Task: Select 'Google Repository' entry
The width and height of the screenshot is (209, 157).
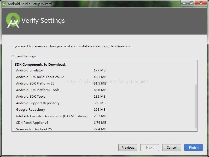Action: (x=31, y=109)
